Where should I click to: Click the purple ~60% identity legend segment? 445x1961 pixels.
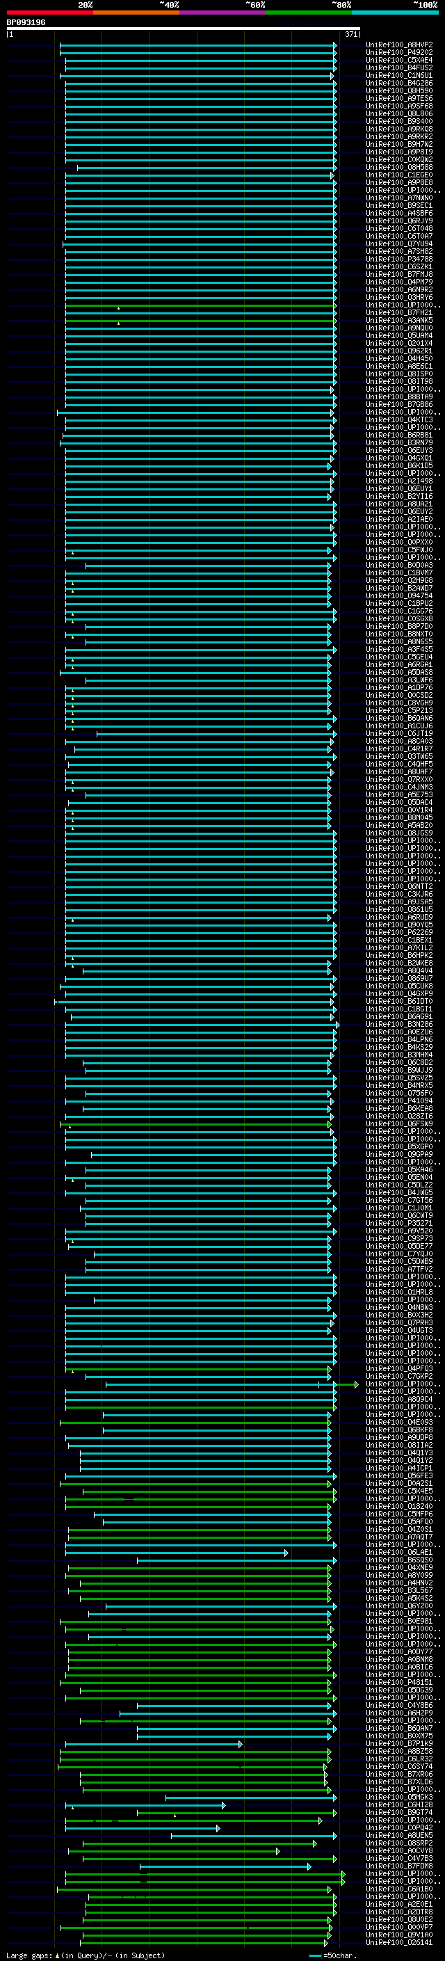223,13
